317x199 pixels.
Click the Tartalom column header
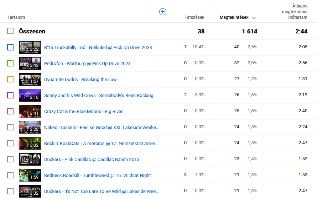(16, 17)
